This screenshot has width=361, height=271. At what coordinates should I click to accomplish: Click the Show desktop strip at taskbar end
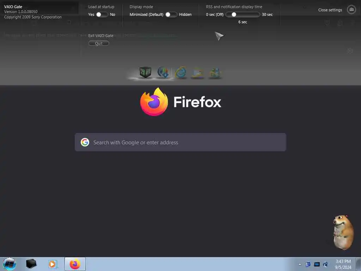[x=359, y=264]
